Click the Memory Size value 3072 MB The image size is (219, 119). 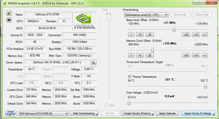pos(35,55)
